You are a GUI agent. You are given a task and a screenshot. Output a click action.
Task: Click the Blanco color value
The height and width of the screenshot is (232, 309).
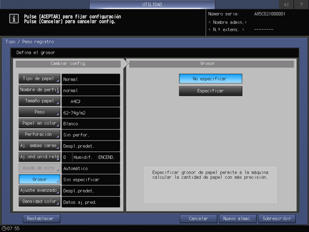[x=91, y=124]
